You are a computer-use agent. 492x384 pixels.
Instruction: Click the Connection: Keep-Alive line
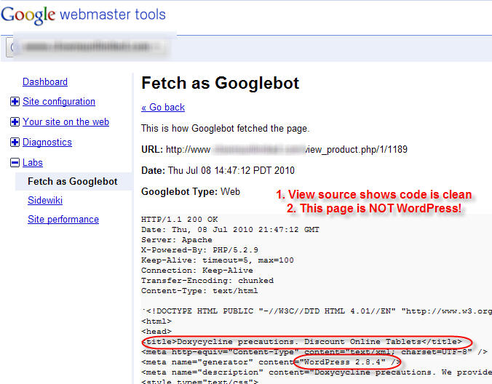click(x=197, y=271)
